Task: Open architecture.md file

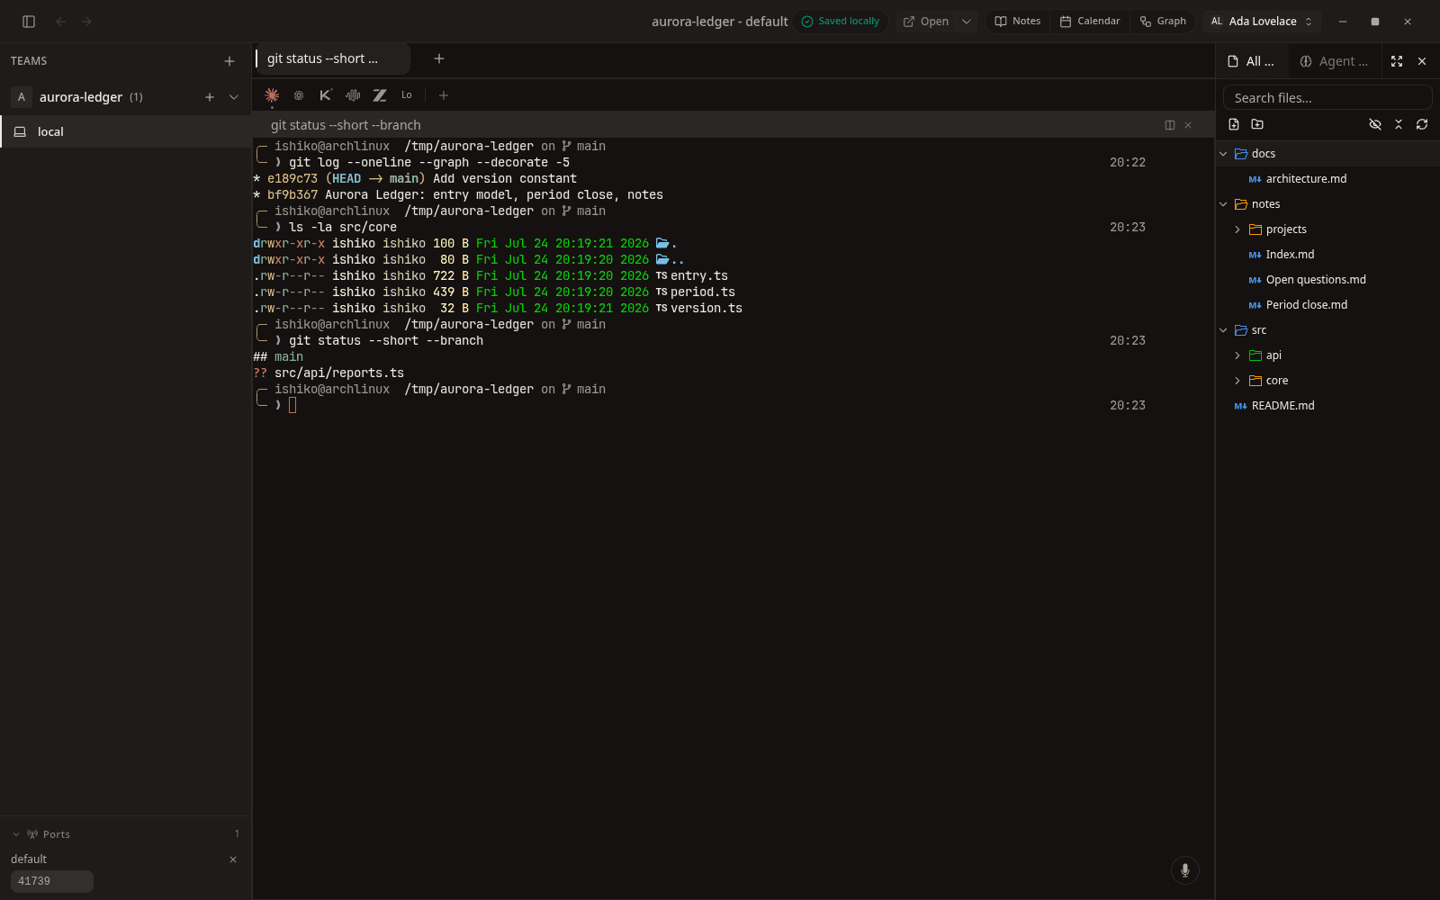Action: point(1327,179)
